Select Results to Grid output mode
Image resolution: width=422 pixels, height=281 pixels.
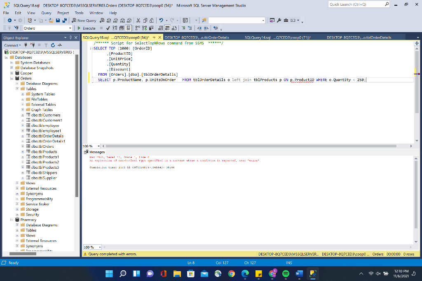point(167,28)
